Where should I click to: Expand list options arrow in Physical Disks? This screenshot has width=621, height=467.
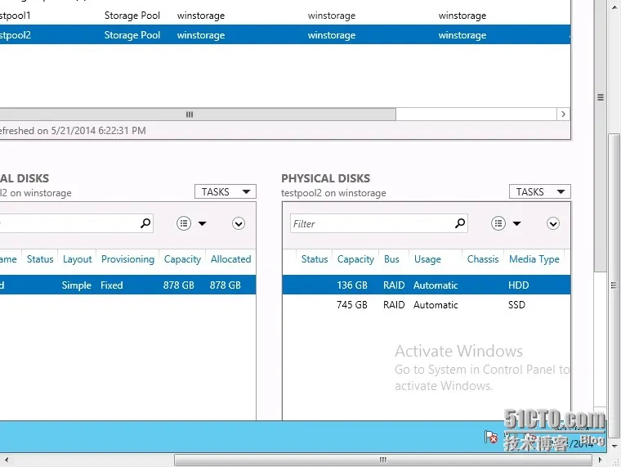(517, 223)
